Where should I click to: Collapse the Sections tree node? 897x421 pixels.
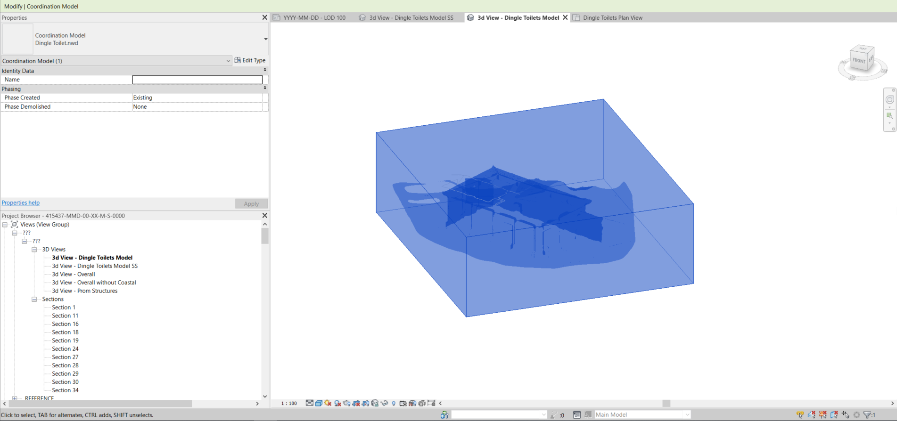coord(34,300)
